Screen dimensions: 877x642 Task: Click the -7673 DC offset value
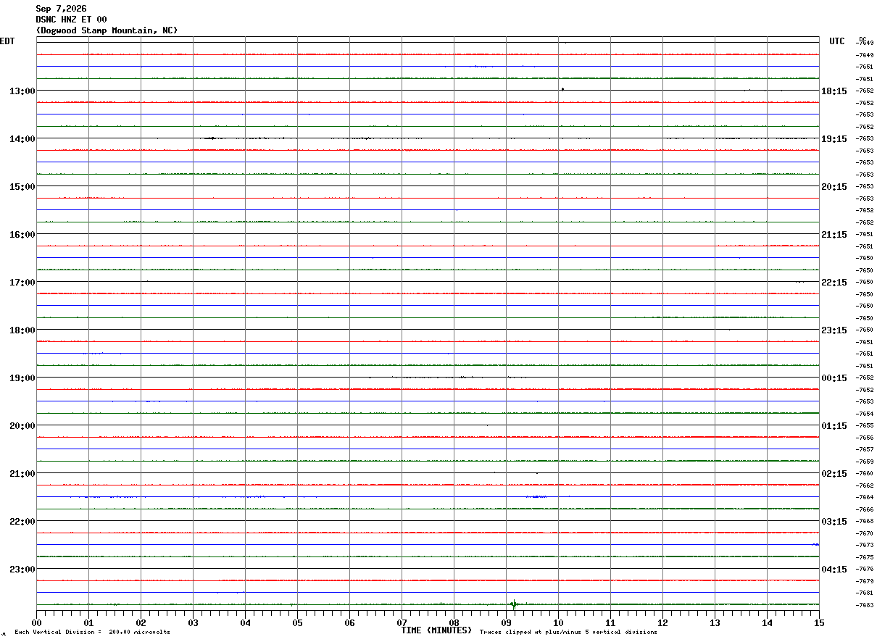coord(864,545)
